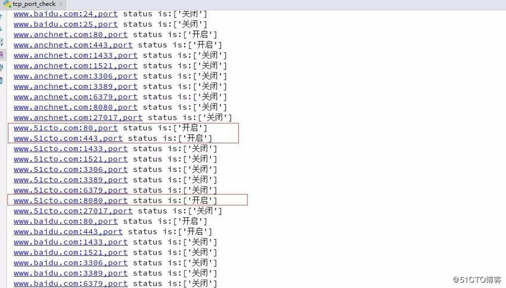This screenshot has height=288, width=506.
Task: Click the www.51cto.com:1521,port link
Action: pos(70,159)
